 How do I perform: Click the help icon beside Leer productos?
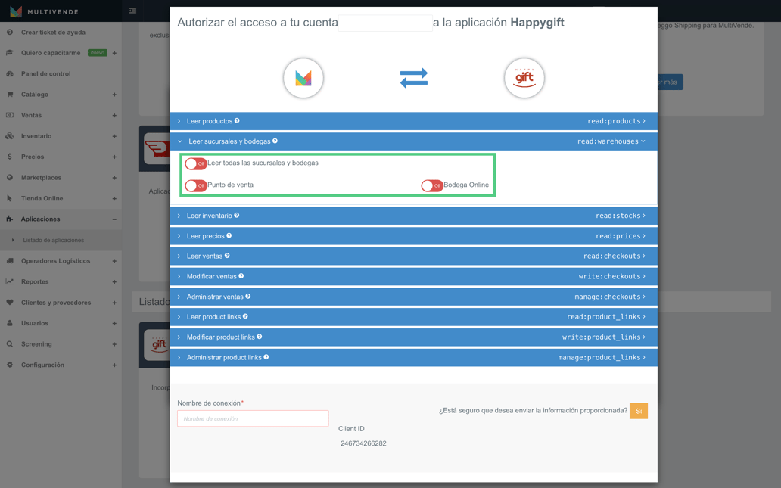click(237, 120)
